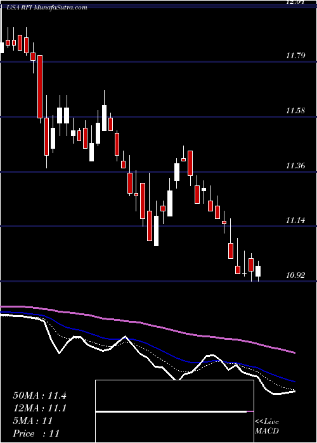Click the 12MA : 11.1 readout
This screenshot has width=317, height=443.
(x=39, y=408)
